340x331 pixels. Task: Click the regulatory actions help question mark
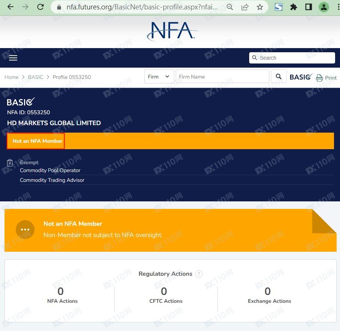coord(199,274)
